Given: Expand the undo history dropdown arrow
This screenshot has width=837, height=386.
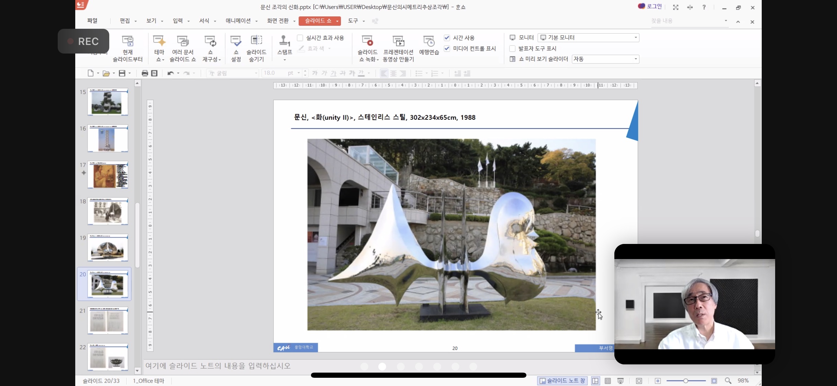Looking at the screenshot, I should [178, 73].
